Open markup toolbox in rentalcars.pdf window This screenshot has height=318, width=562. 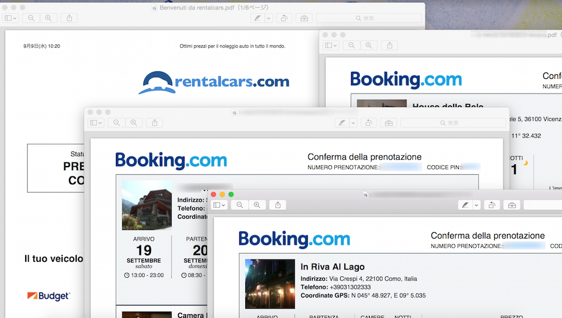pyautogui.click(x=303, y=18)
